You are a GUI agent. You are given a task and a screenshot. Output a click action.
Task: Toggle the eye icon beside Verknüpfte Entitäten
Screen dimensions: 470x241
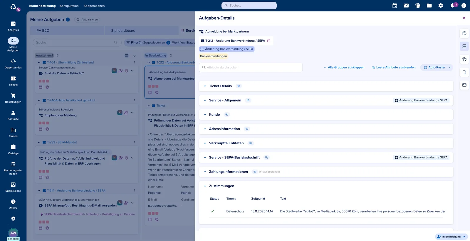click(x=251, y=143)
